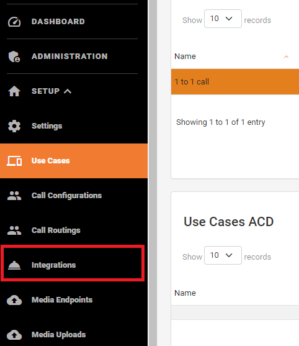Viewport: 299px width, 346px height.
Task: Click the Media Endpoints cloud icon
Action: (14, 300)
